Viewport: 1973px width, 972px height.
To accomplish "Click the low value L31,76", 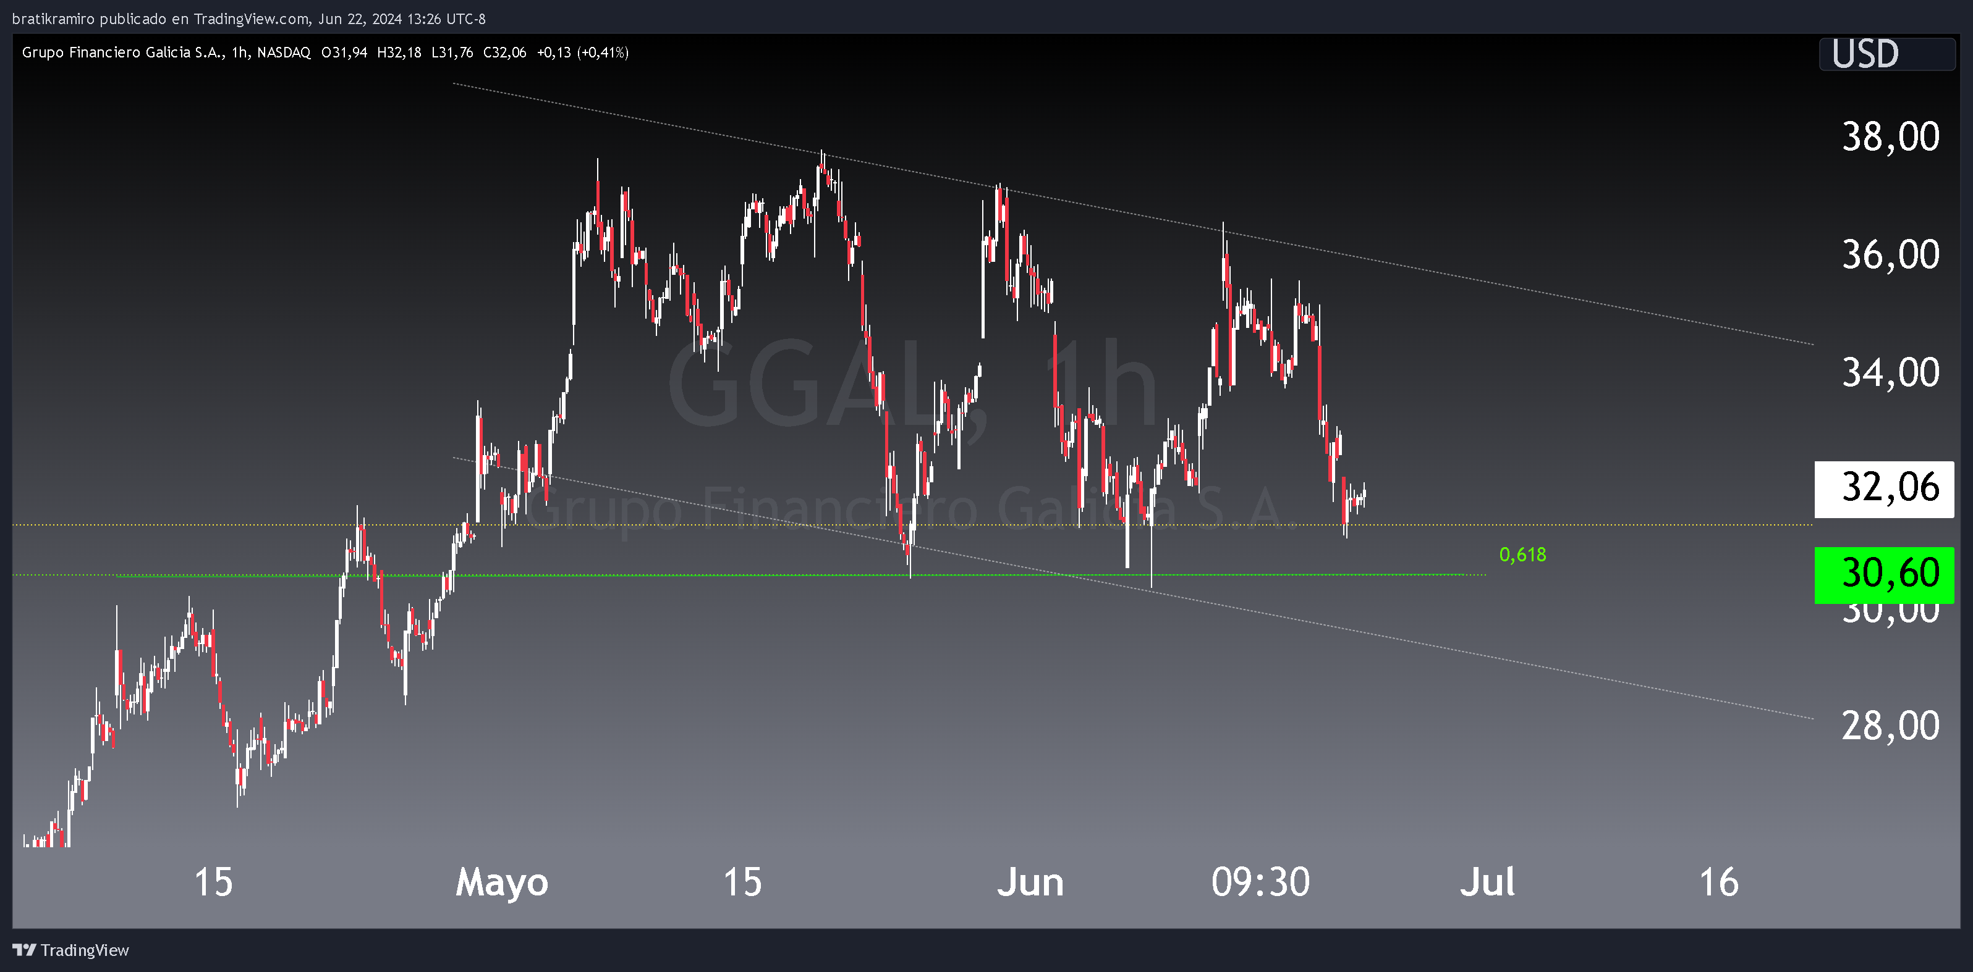I will (452, 53).
